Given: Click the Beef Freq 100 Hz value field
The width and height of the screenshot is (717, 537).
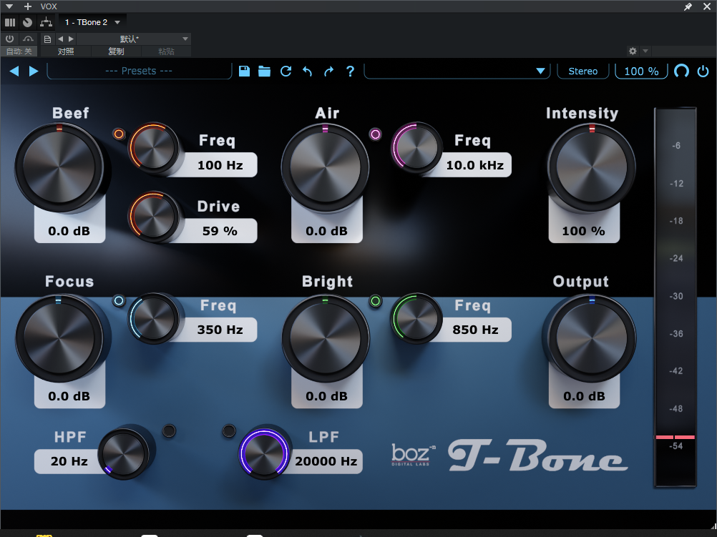Looking at the screenshot, I should coord(220,165).
